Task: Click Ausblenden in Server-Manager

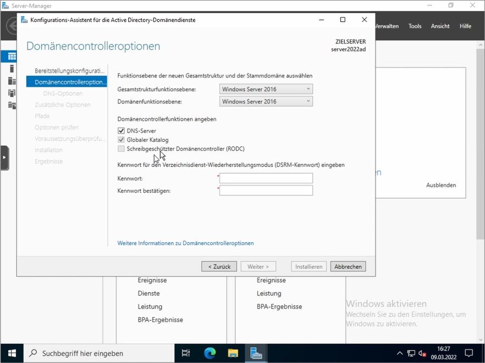Action: pyautogui.click(x=441, y=185)
